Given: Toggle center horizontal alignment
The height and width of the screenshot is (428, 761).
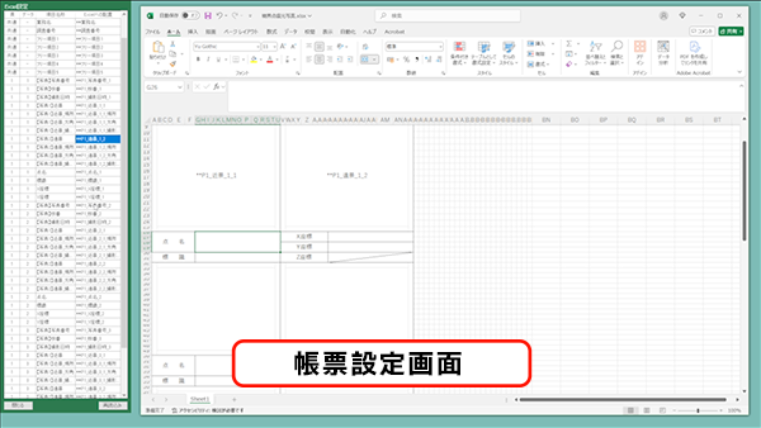Looking at the screenshot, I should click(319, 59).
